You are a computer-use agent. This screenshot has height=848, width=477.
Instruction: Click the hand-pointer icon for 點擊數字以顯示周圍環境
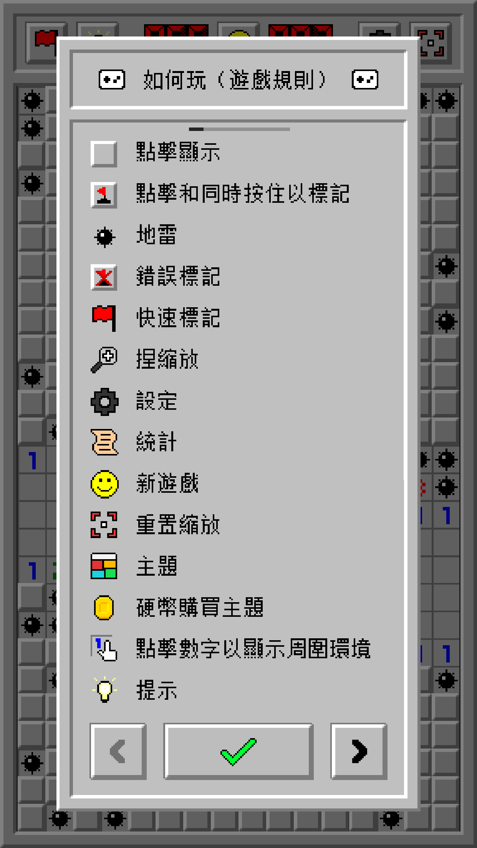(104, 648)
